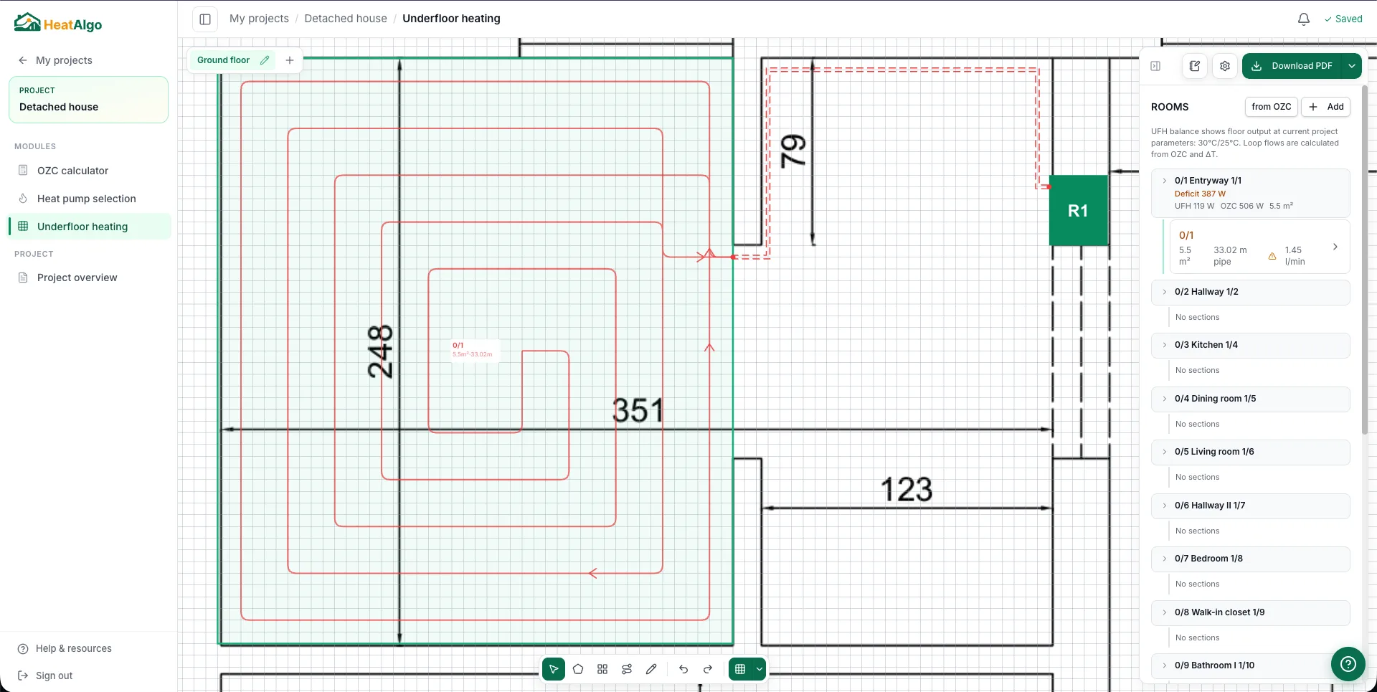Open the grid options dropdown arrow
This screenshot has height=692, width=1377.
(760, 669)
